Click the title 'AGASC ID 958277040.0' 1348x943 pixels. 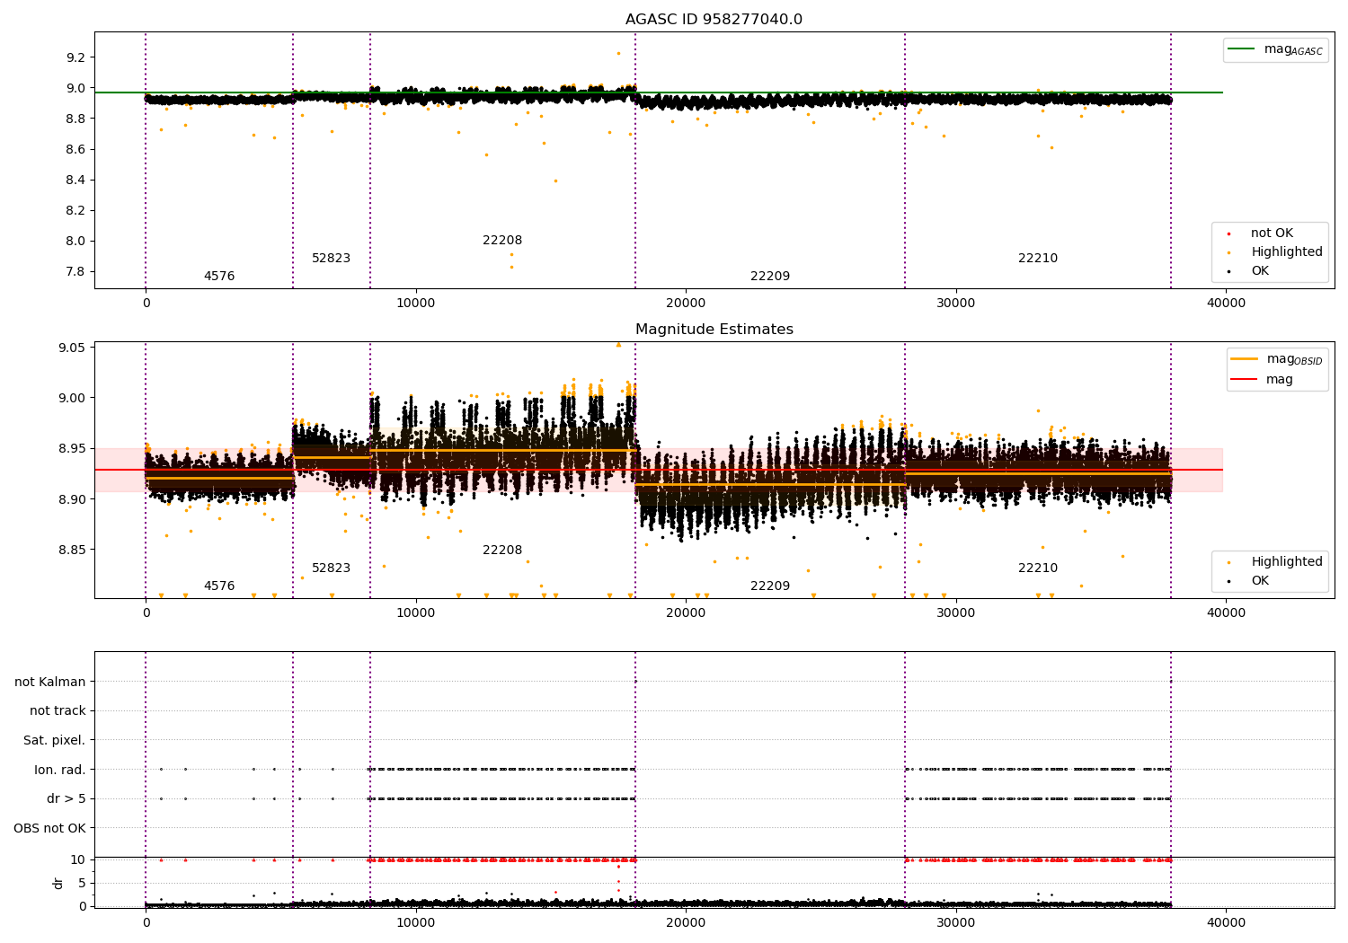(x=714, y=20)
